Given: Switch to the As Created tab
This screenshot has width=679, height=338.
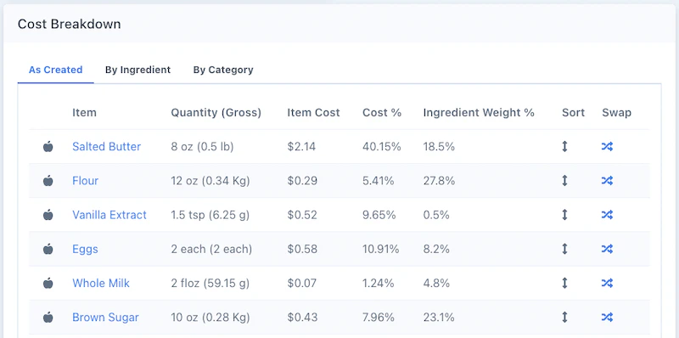Looking at the screenshot, I should [x=55, y=70].
